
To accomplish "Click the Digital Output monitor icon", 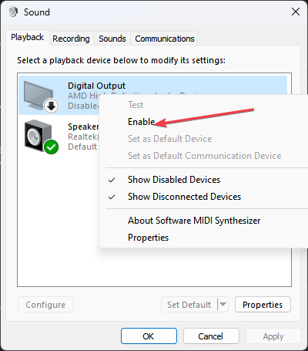I will click(38, 96).
